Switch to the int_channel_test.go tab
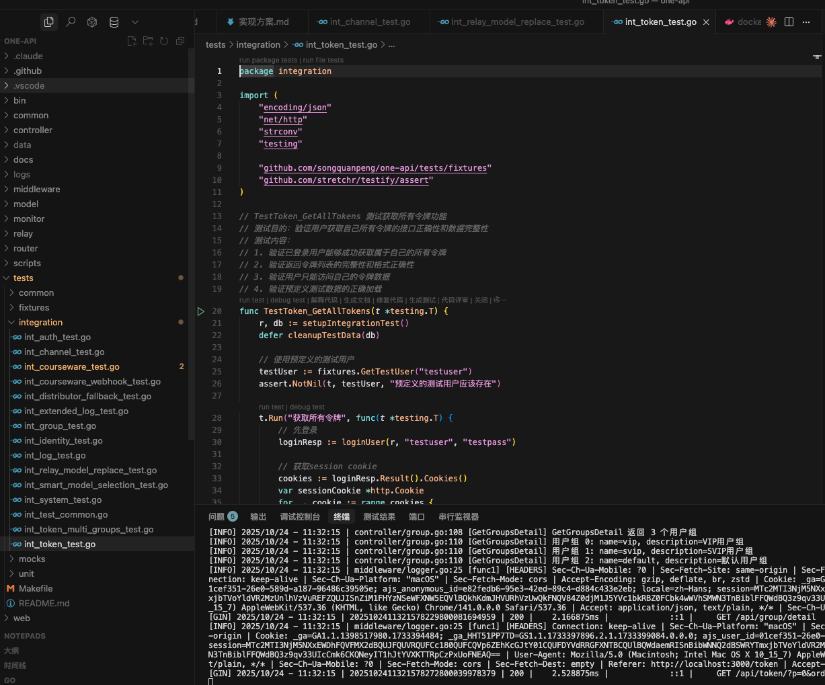 pos(369,22)
